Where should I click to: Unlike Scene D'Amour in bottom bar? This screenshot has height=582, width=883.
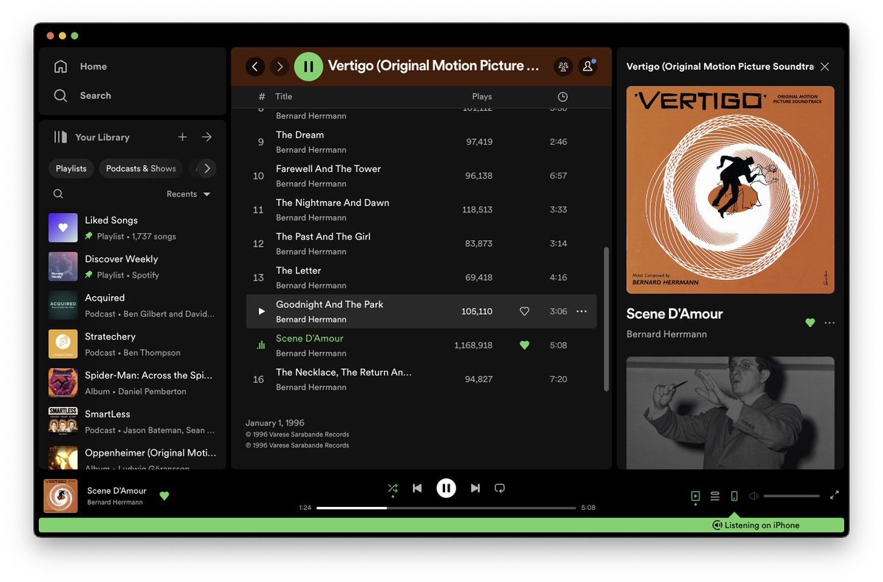coord(164,496)
